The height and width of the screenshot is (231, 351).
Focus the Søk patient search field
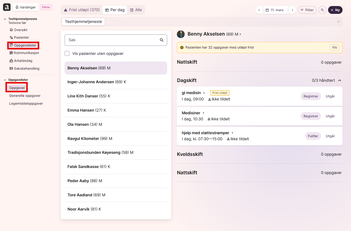click(116, 40)
